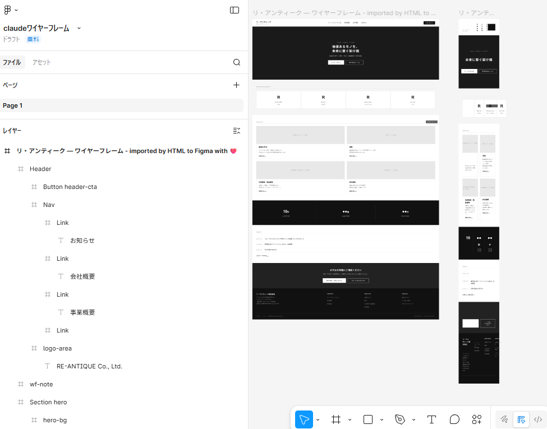Image resolution: width=547 pixels, height=429 pixels.
Task: Add a new page with plus button
Action: coord(237,85)
